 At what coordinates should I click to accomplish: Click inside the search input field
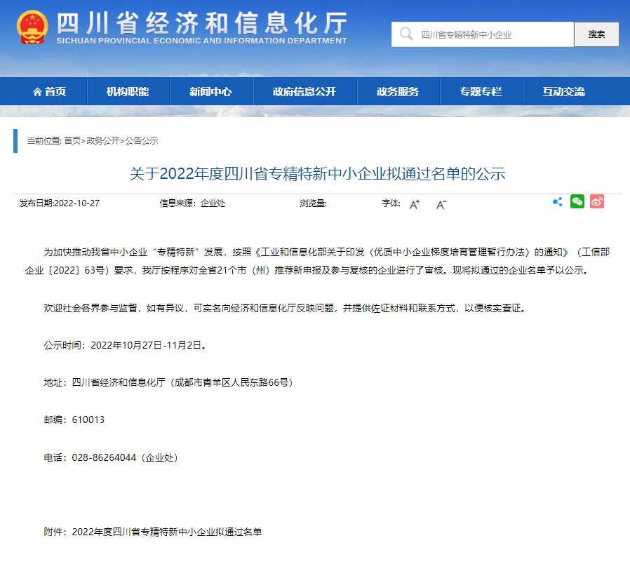tap(484, 34)
